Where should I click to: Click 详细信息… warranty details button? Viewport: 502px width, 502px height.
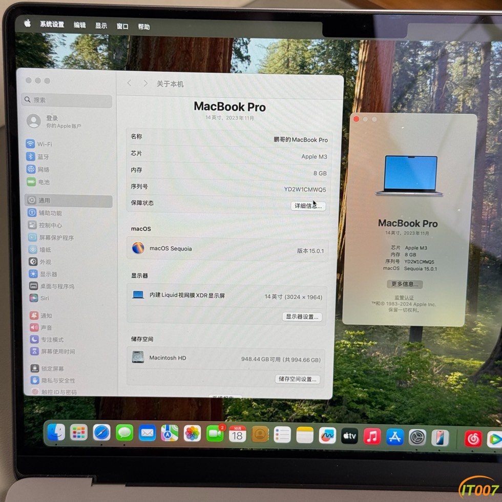308,206
